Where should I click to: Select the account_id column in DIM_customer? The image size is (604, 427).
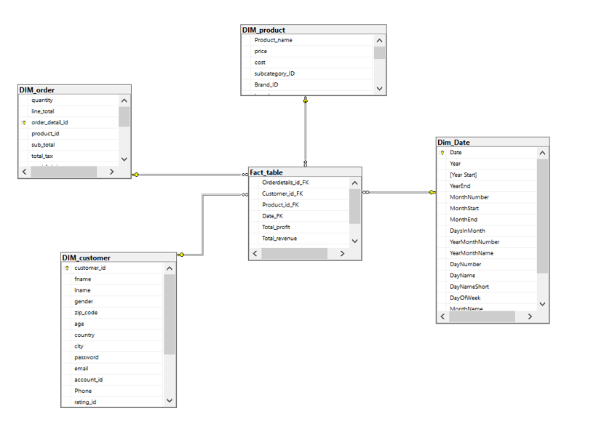coord(113,380)
